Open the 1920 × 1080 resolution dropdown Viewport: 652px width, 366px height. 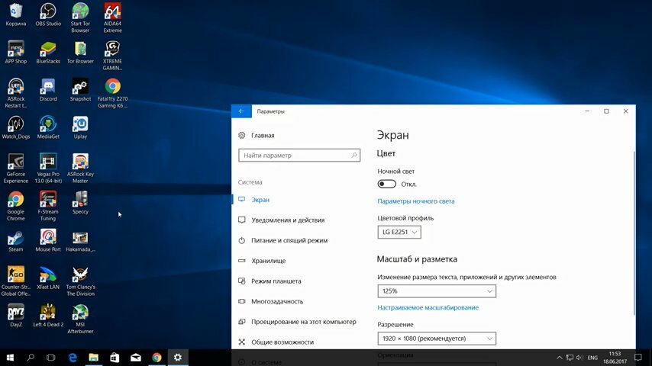(x=437, y=338)
